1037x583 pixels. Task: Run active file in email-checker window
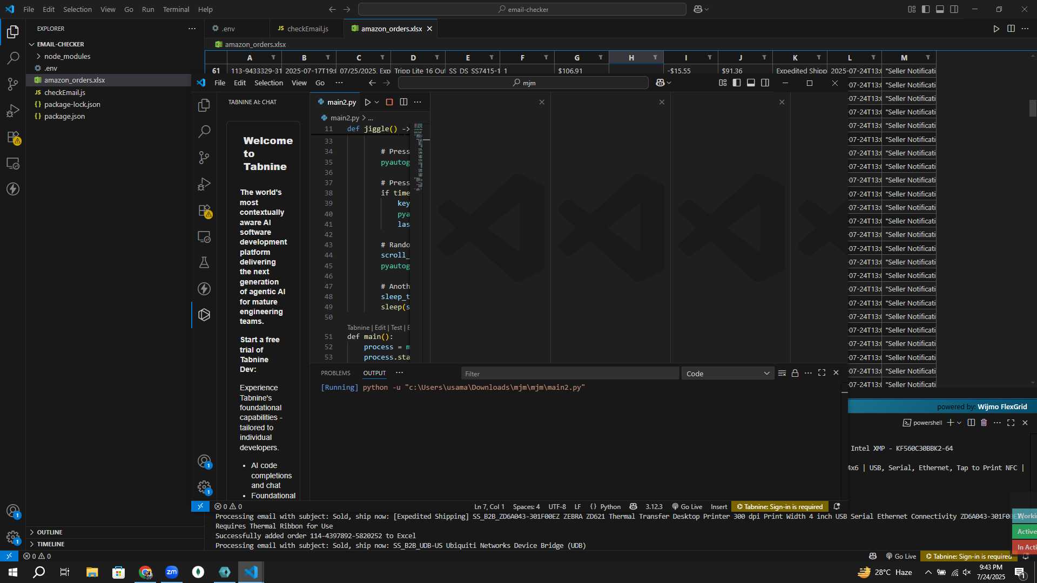pos(996,29)
